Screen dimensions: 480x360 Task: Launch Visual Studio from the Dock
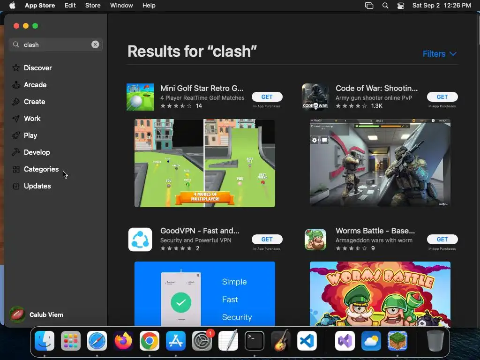click(345, 341)
